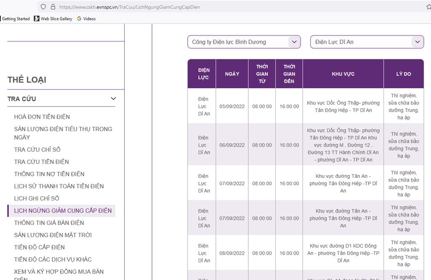Viewport: 431px width, 280px height.
Task: Click the KHU VỰC column header
Action: tap(343, 74)
